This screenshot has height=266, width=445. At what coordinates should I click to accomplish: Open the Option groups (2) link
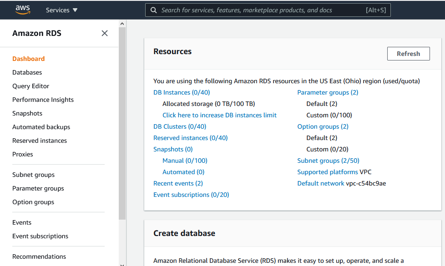[x=323, y=126]
